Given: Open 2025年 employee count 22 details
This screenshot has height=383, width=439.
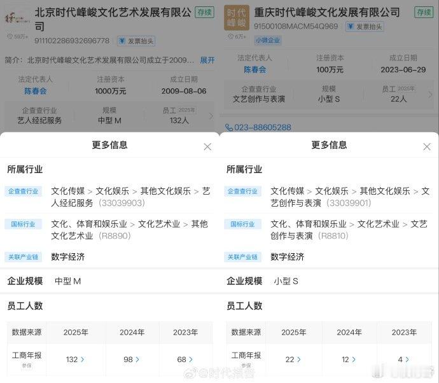Looking at the screenshot, I should [293, 359].
